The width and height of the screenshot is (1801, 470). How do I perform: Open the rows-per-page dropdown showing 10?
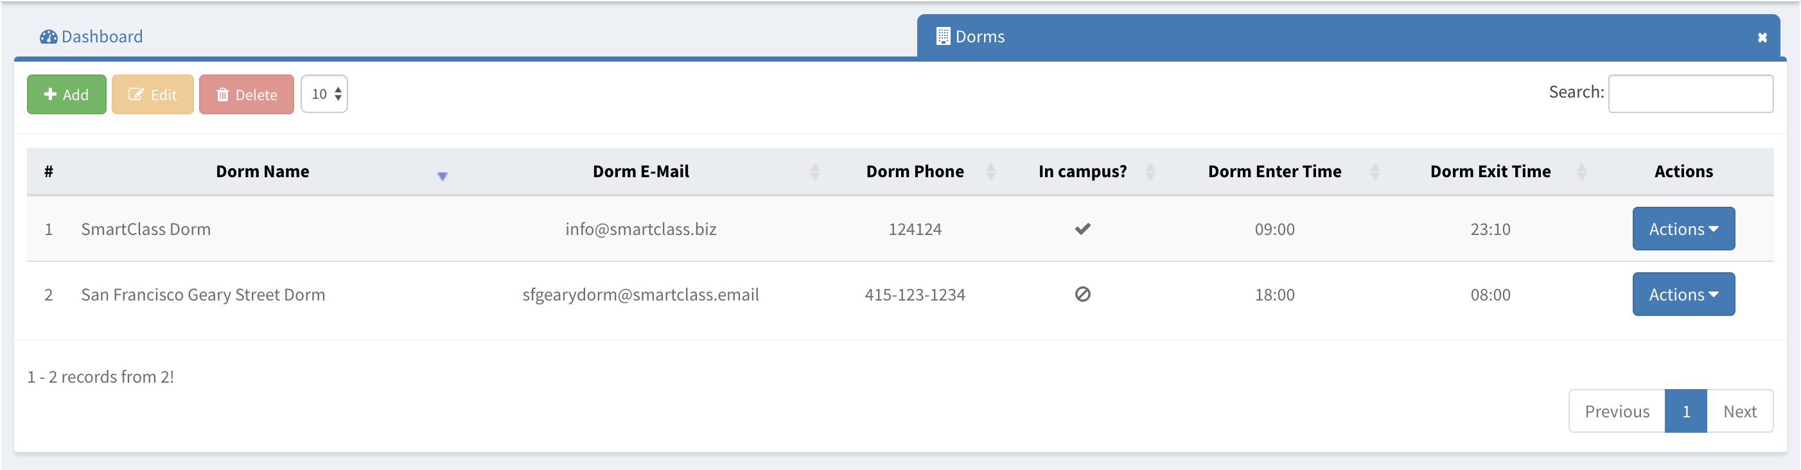point(324,94)
